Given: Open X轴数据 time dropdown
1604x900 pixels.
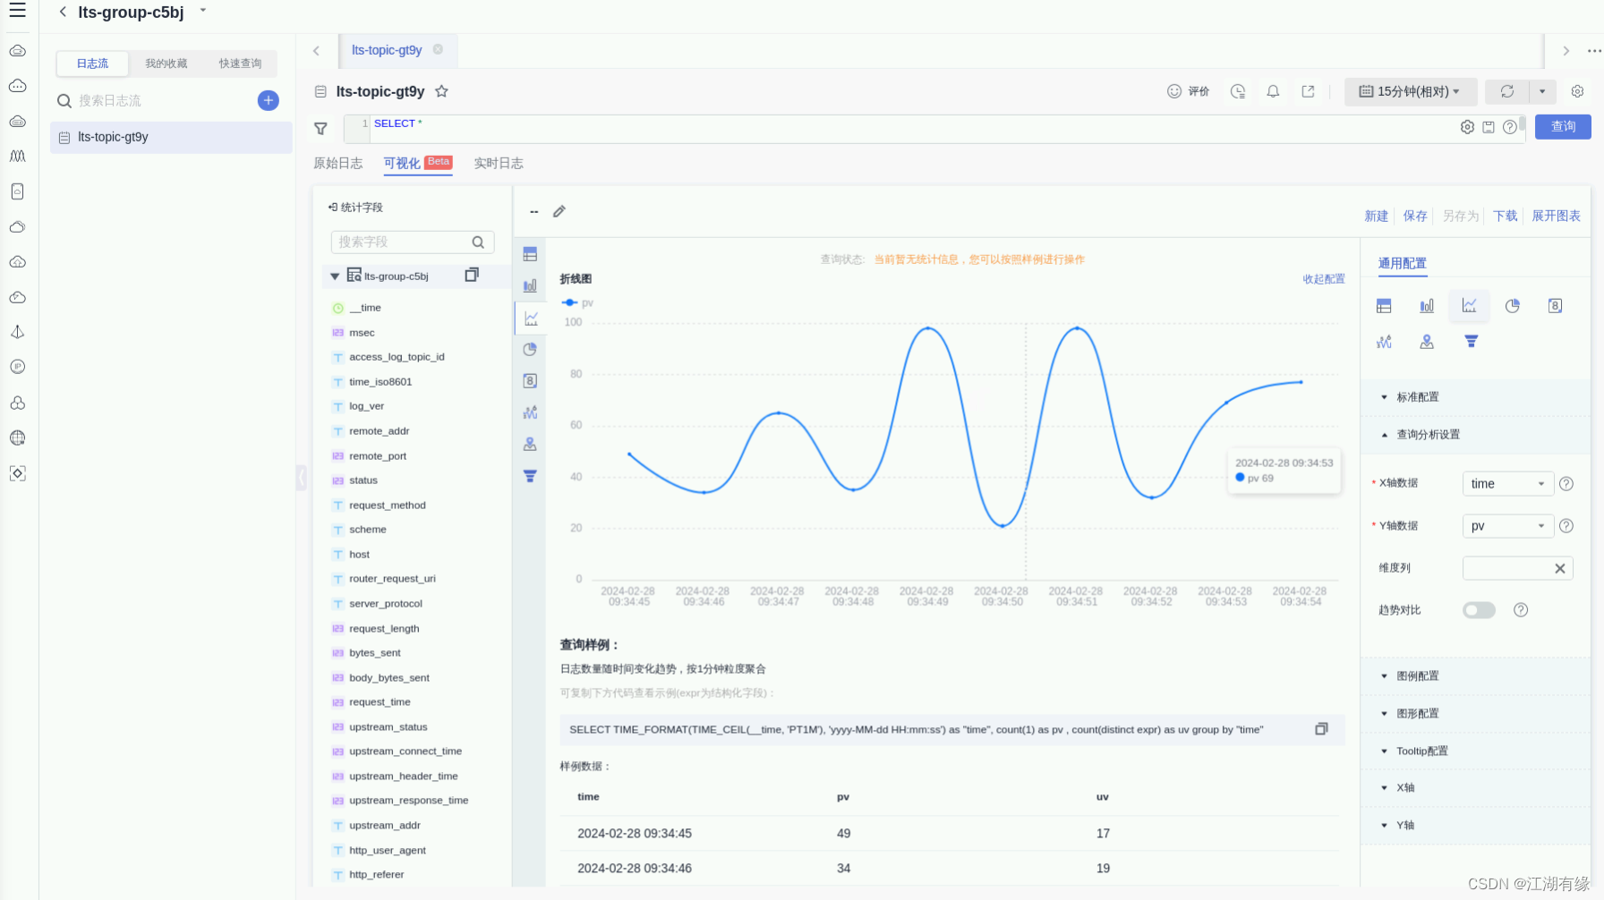Looking at the screenshot, I should [x=1508, y=484].
